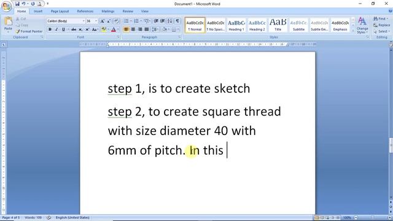The width and height of the screenshot is (393, 221).
Task: Insert a multilevel list
Action: 146,21
